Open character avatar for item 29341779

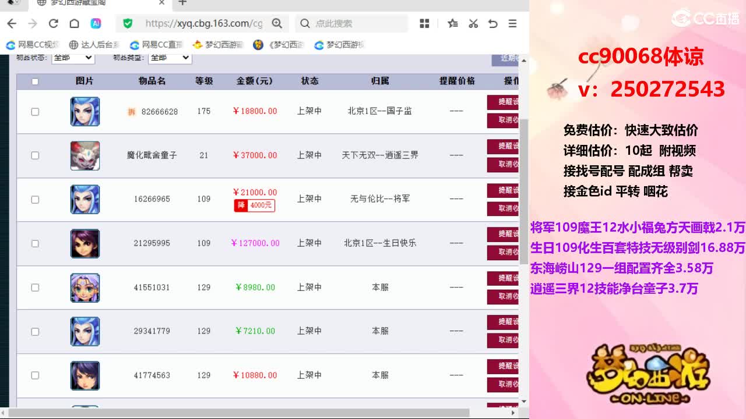point(85,331)
